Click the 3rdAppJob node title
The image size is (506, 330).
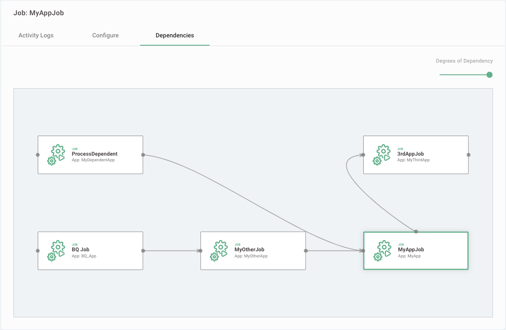411,154
